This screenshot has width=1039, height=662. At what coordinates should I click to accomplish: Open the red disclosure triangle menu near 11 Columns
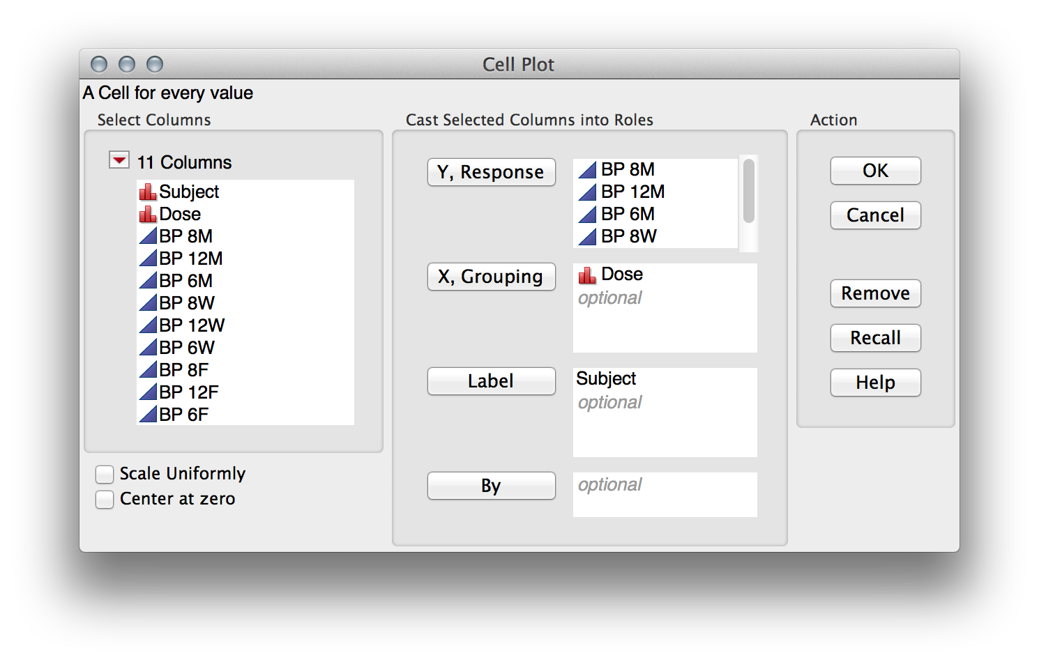[x=118, y=159]
